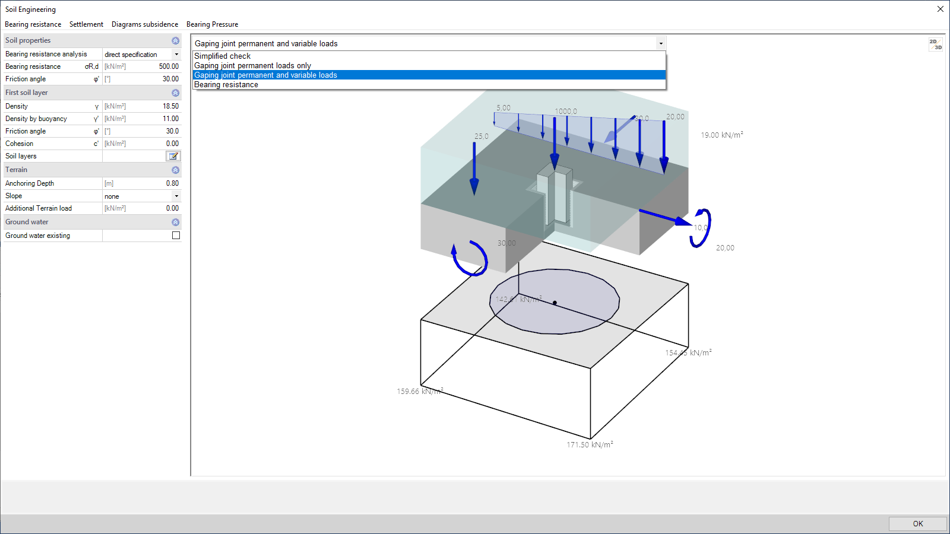Open the Soil layers edit icon
This screenshot has width=950, height=534.
click(173, 156)
